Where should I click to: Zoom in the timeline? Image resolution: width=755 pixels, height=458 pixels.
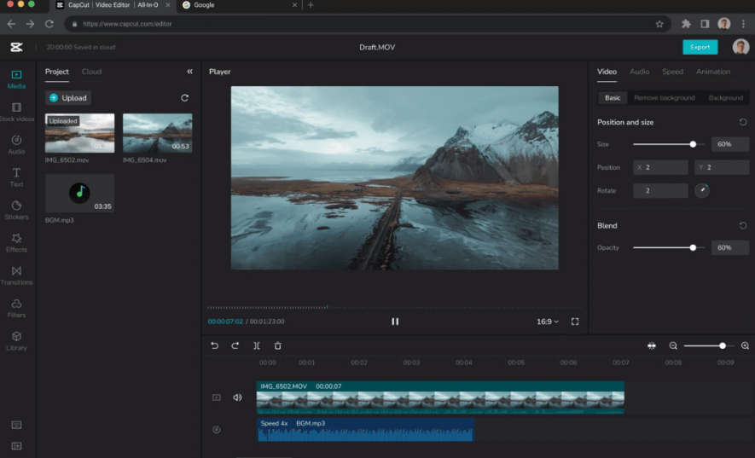(x=745, y=345)
